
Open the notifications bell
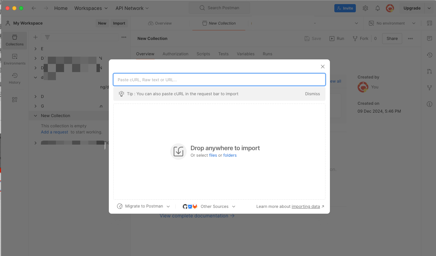click(x=378, y=8)
